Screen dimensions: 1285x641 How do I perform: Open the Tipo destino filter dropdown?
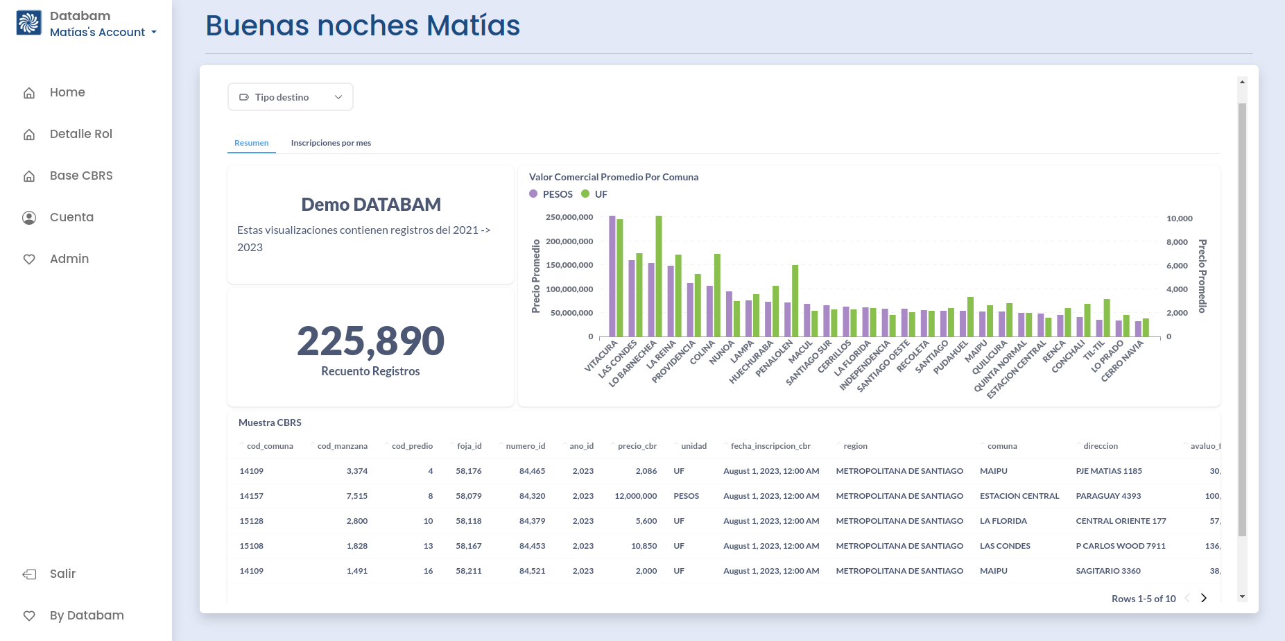tap(290, 97)
